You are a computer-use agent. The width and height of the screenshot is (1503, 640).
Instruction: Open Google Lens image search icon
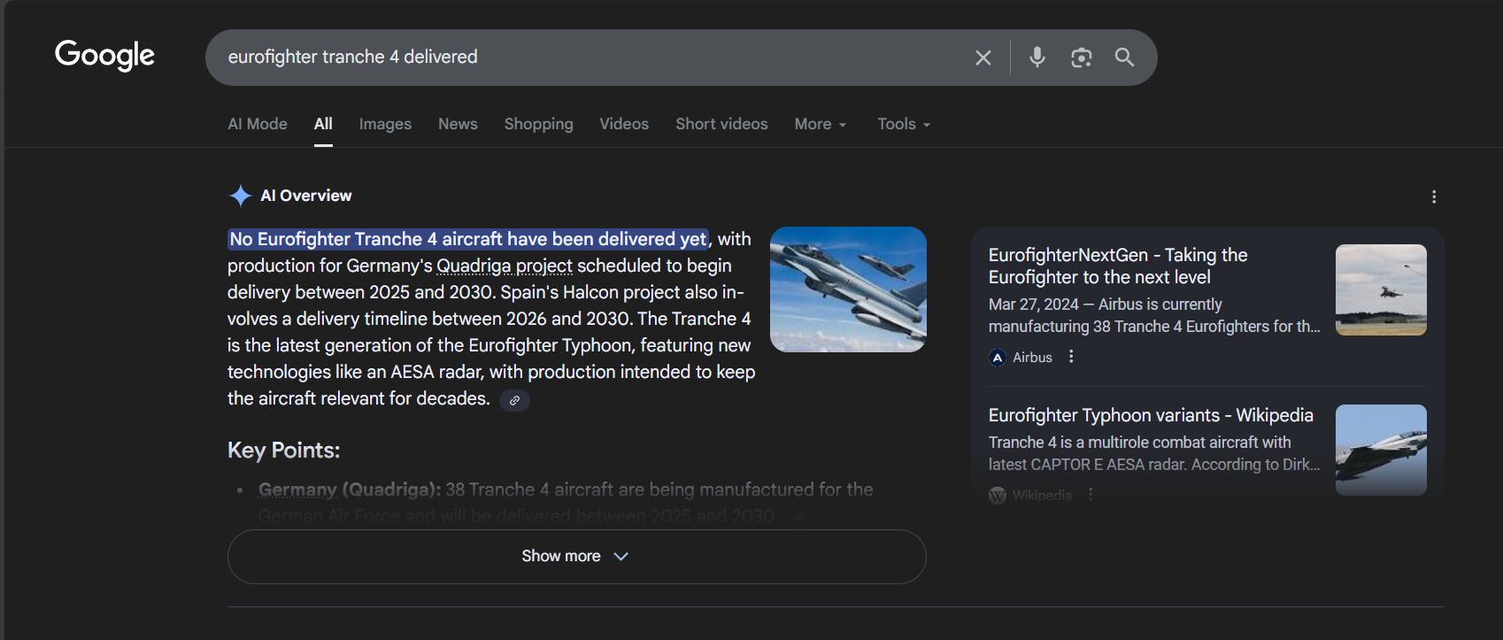coord(1081,58)
